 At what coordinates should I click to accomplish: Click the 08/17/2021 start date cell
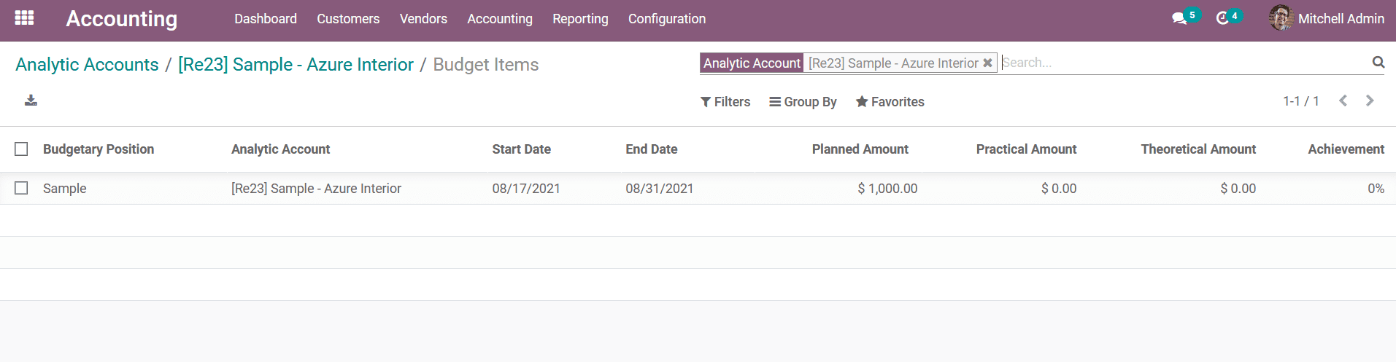pos(526,189)
